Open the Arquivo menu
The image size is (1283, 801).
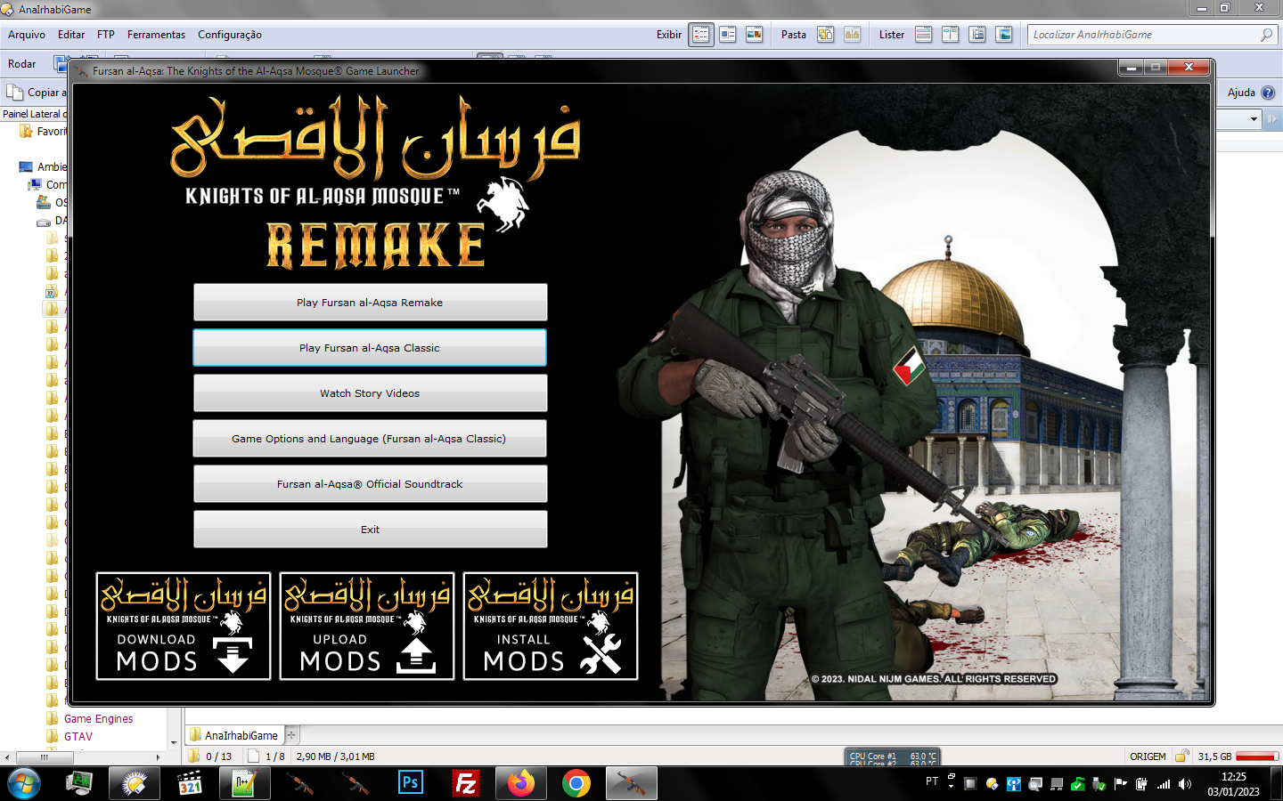(x=27, y=35)
